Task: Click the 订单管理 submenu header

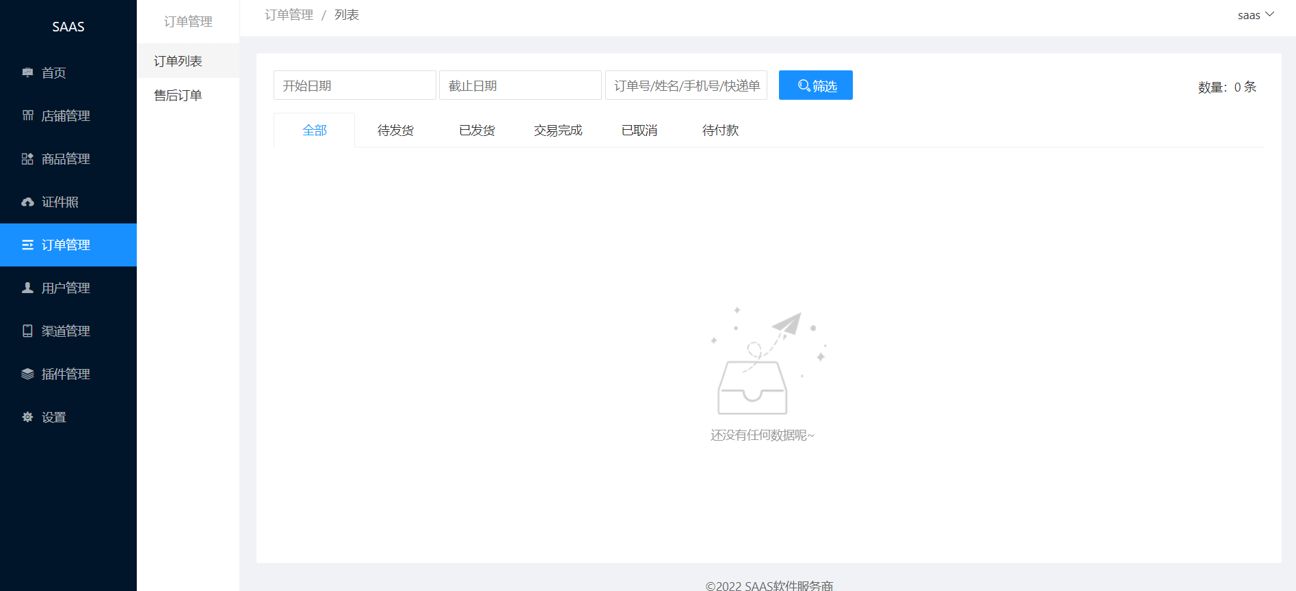Action: click(188, 21)
